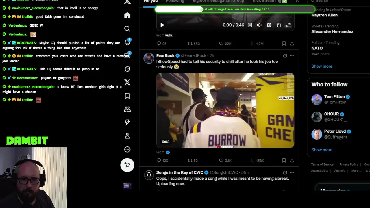The image size is (370, 208).
Task: Open the Grok icon in sidebar
Action: 127,69
